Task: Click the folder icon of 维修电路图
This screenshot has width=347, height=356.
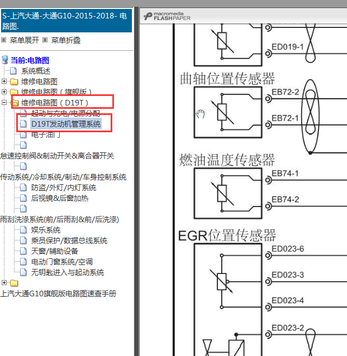Action: [x=14, y=81]
